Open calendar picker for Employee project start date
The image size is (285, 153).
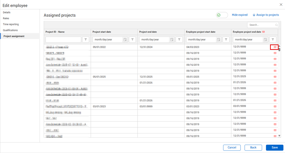click(219, 39)
